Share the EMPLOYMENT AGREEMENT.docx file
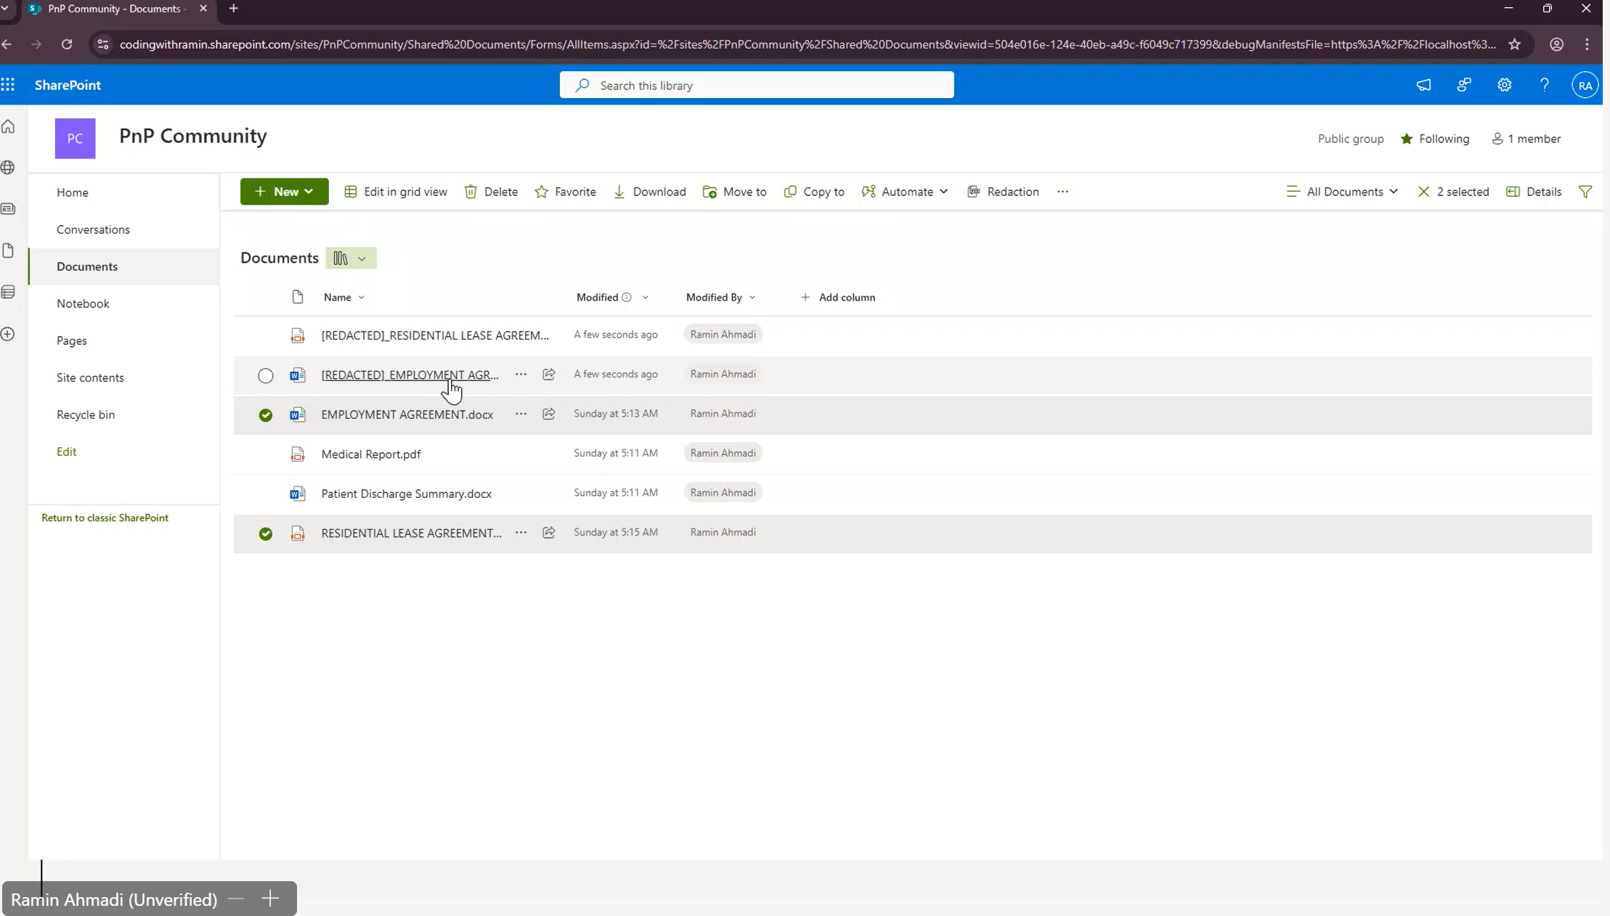The image size is (1610, 916). [548, 414]
